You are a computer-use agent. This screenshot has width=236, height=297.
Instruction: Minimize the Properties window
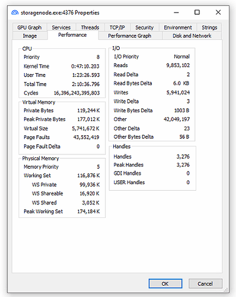(x=176, y=12)
